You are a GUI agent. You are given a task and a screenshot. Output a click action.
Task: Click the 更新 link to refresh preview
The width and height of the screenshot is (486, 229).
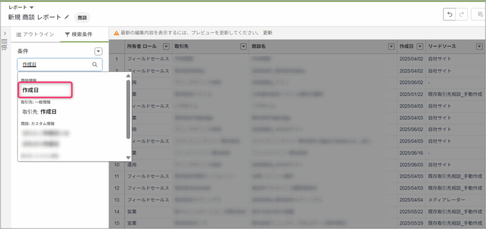[268, 33]
